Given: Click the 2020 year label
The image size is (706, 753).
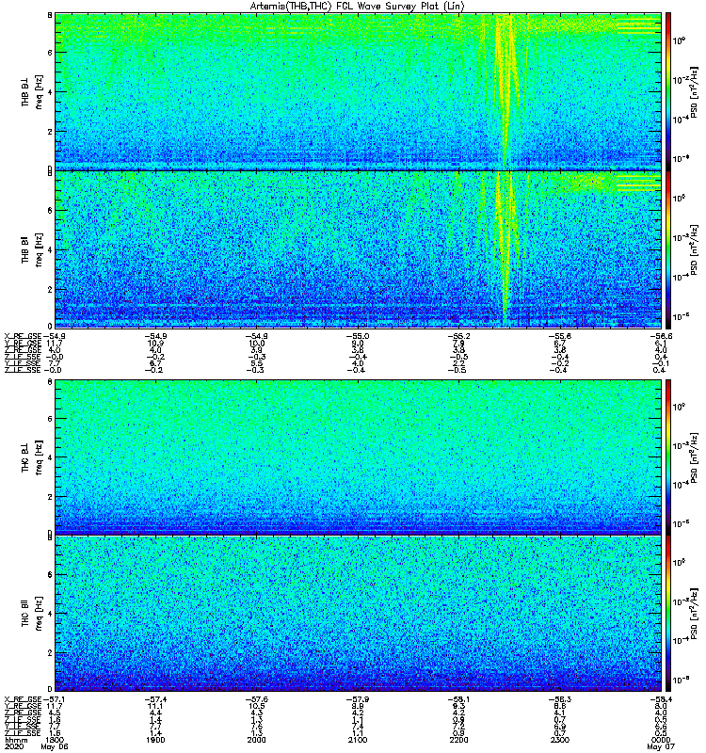Looking at the screenshot, I should click(x=13, y=746).
